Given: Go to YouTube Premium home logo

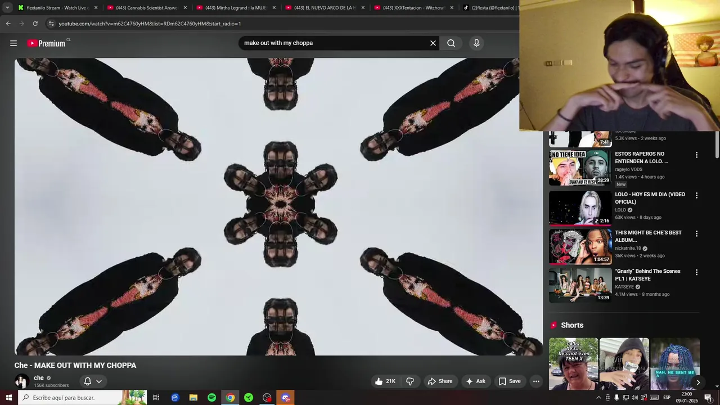Looking at the screenshot, I should pyautogui.click(x=46, y=43).
